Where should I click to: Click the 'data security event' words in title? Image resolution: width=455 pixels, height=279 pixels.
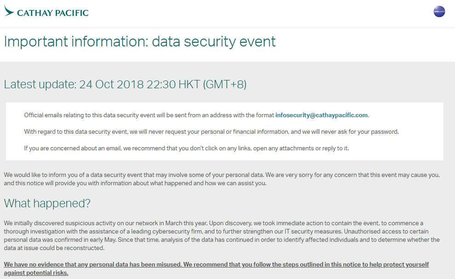(214, 41)
